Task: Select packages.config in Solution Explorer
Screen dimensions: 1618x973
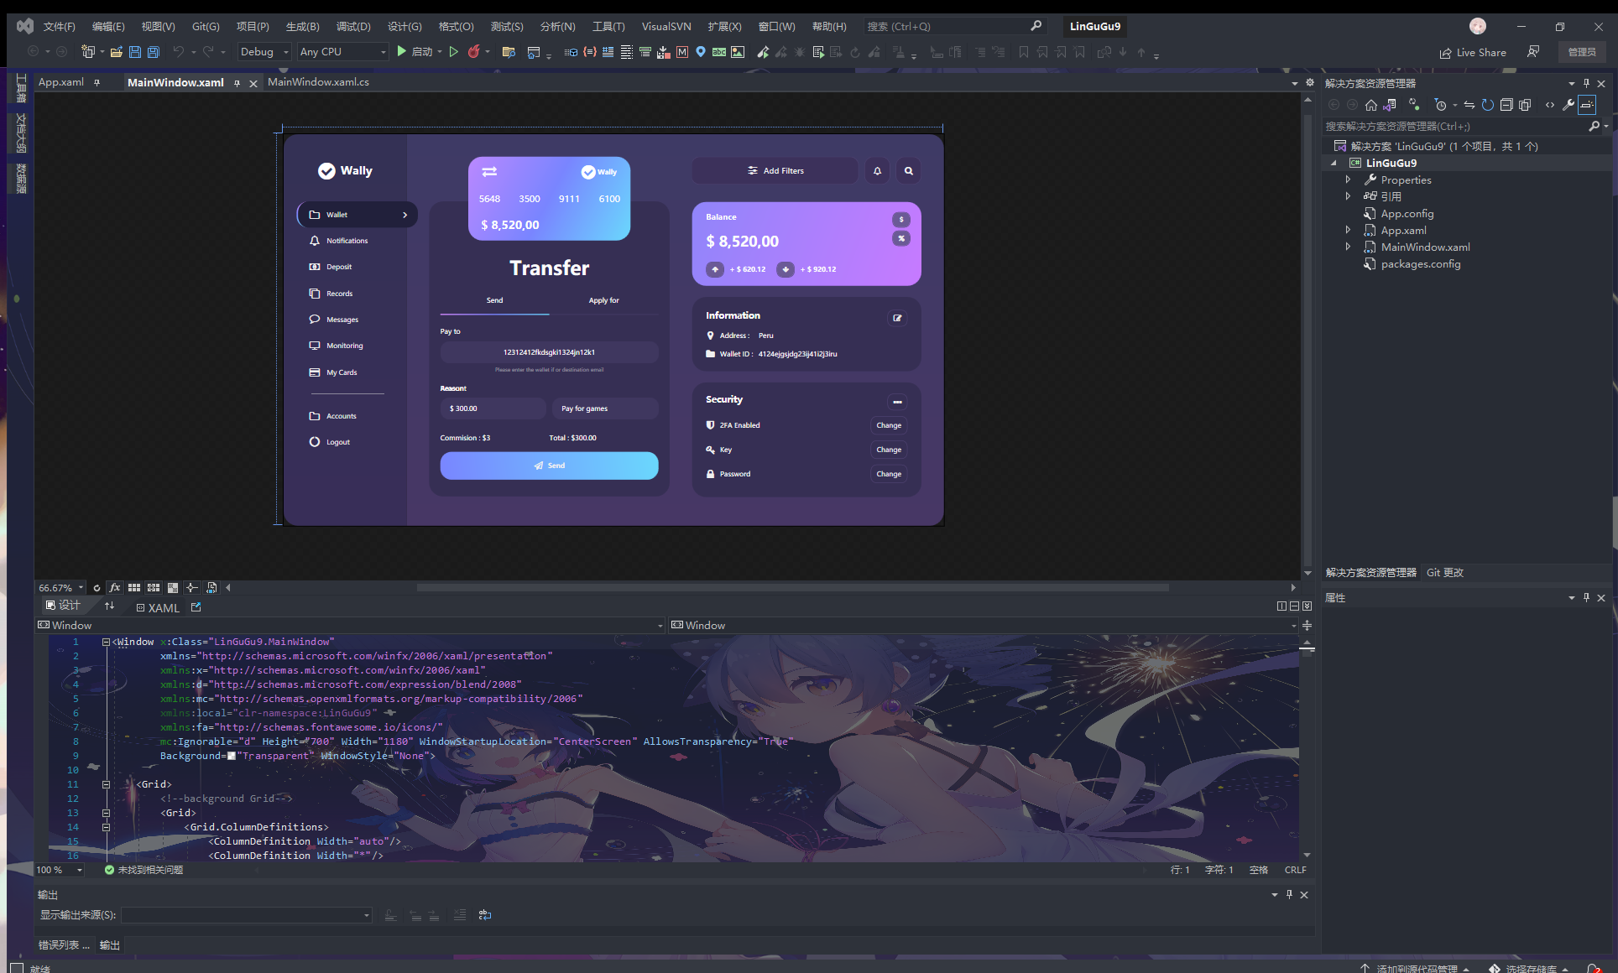Action: [x=1420, y=263]
